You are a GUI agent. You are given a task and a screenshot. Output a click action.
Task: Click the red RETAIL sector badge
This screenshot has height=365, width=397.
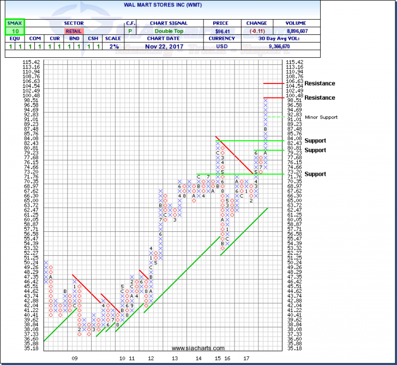[x=73, y=32]
